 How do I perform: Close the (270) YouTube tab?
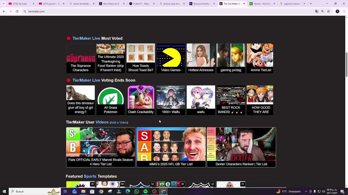[33, 4]
